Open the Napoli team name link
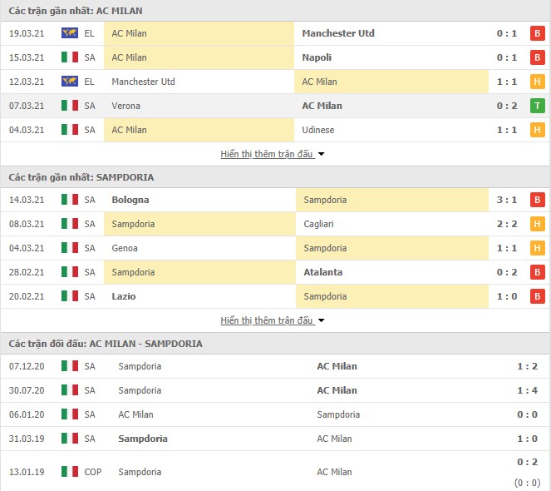The height and width of the screenshot is (491, 551). tap(317, 57)
